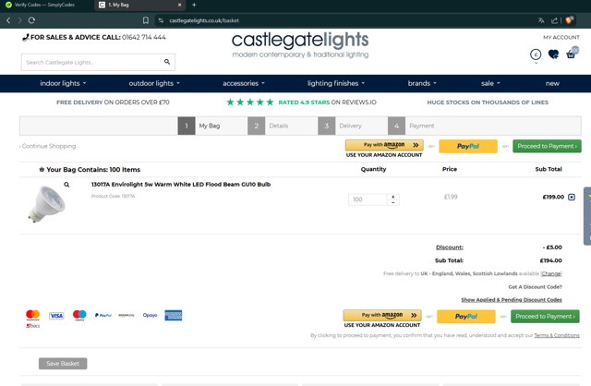Image resolution: width=591 pixels, height=386 pixels.
Task: Open Terms & Conditions link
Action: 557,335
